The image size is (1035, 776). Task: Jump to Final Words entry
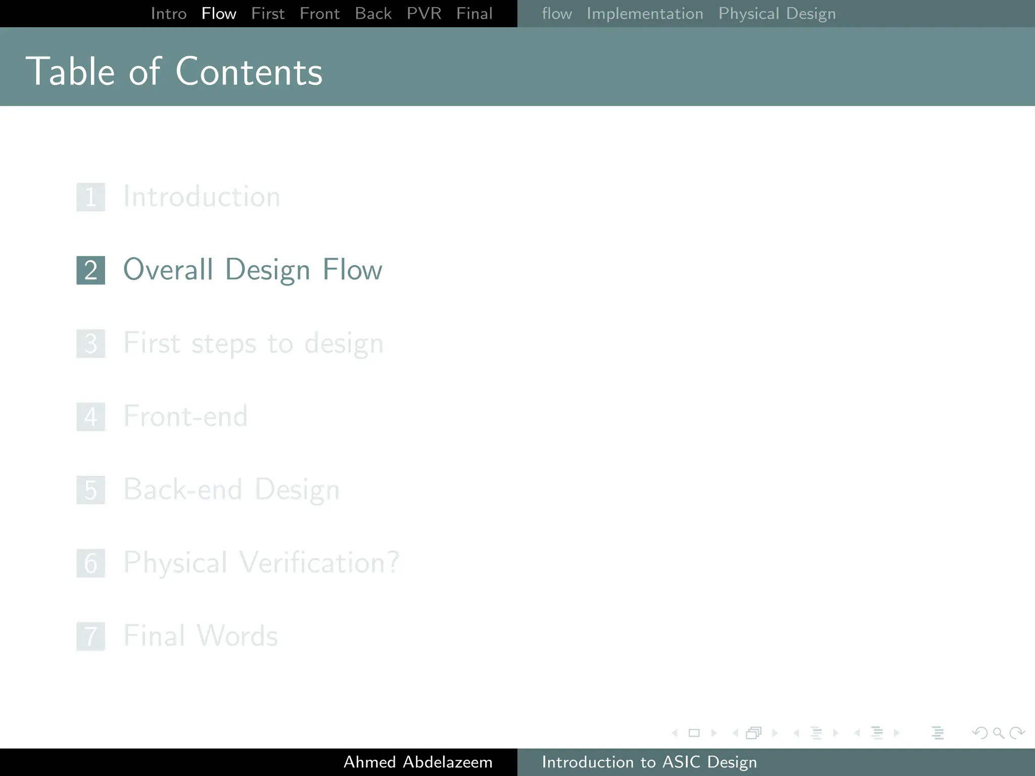[201, 636]
